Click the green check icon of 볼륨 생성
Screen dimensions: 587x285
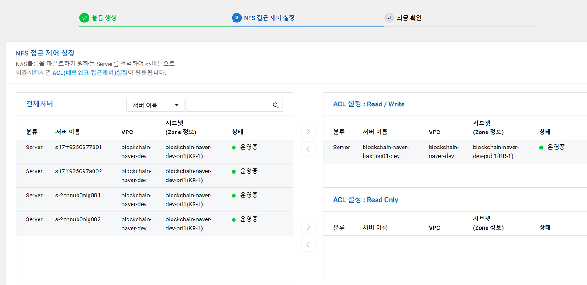[84, 18]
